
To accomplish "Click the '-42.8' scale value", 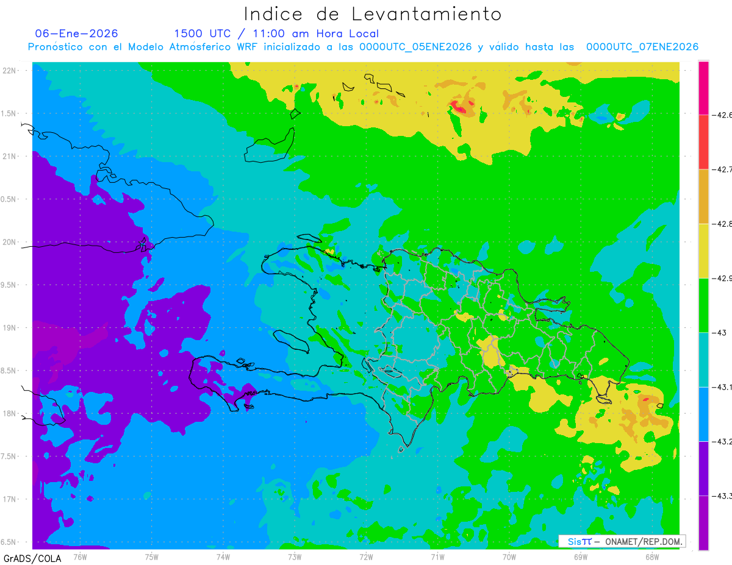I will tap(722, 224).
